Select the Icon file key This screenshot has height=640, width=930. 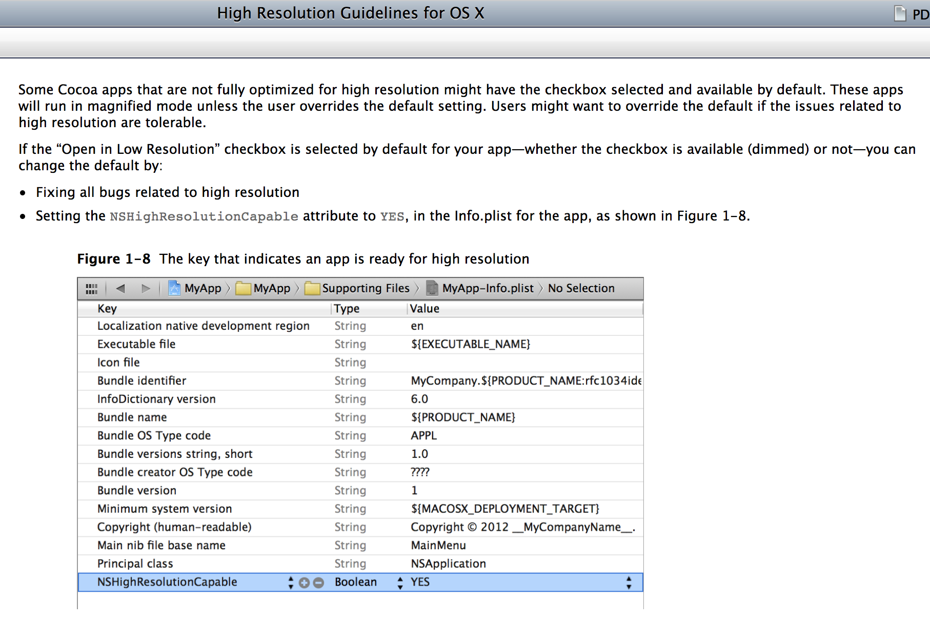(x=118, y=363)
